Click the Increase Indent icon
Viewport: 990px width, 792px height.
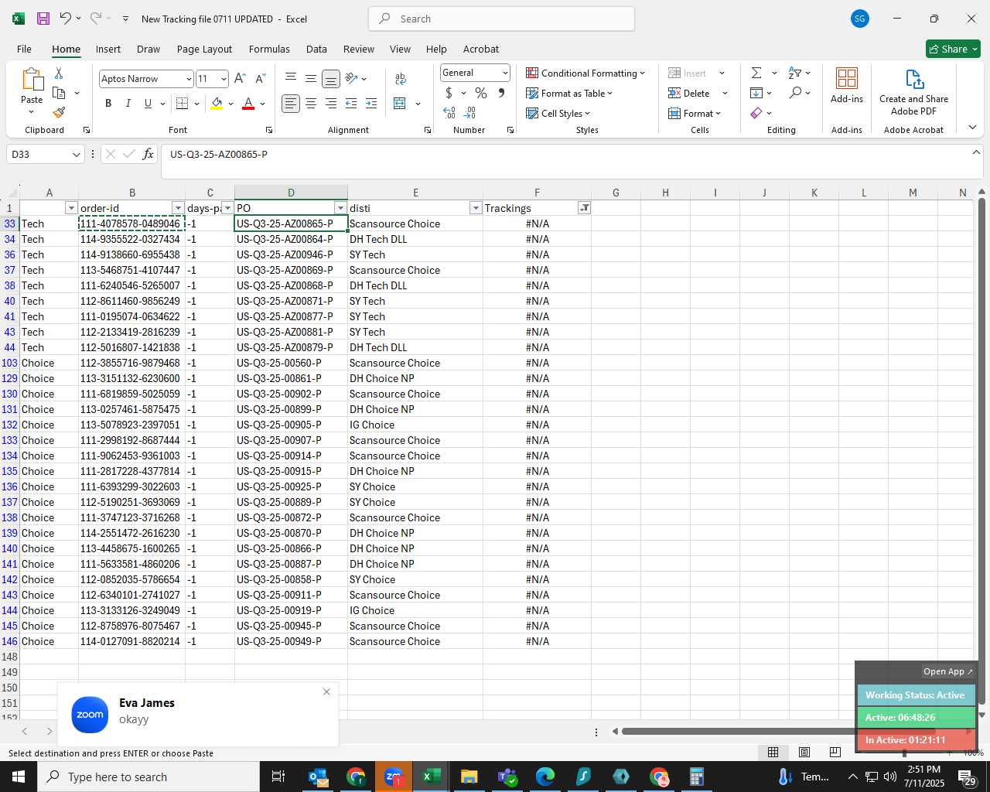click(x=371, y=104)
